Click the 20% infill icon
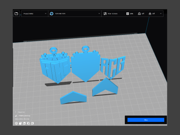The image size is (180, 135). pos(127,13)
